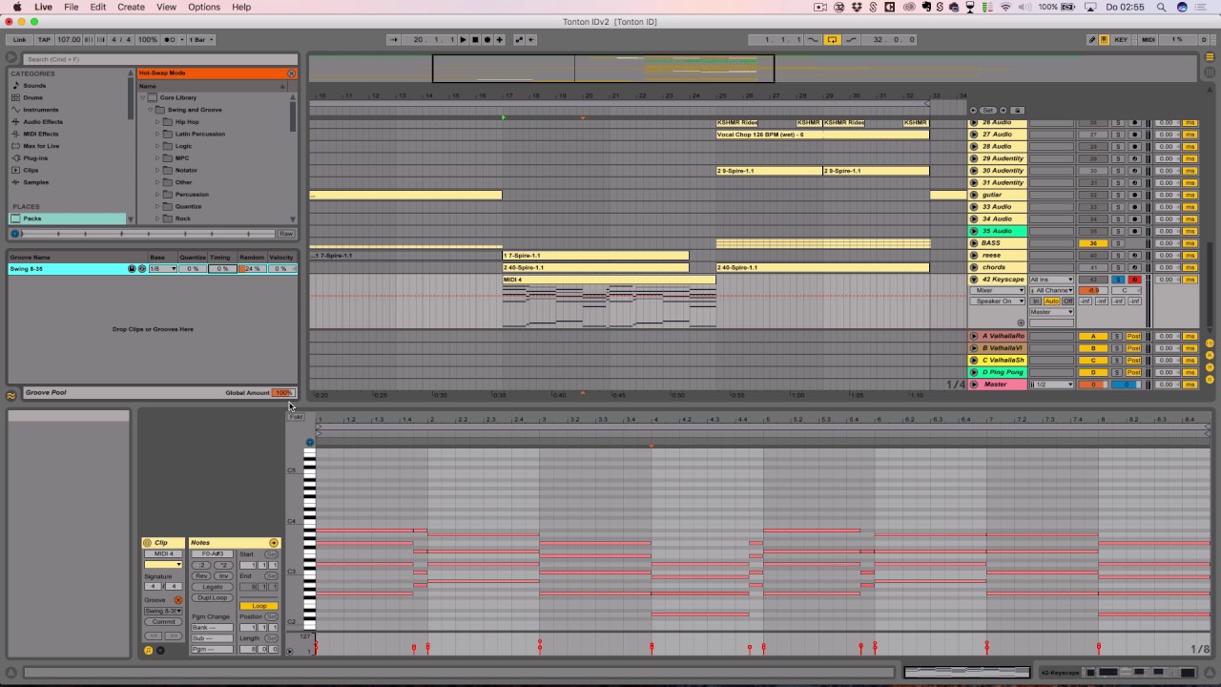The width and height of the screenshot is (1221, 687).
Task: Stop playback with the Stop button
Action: pos(475,40)
